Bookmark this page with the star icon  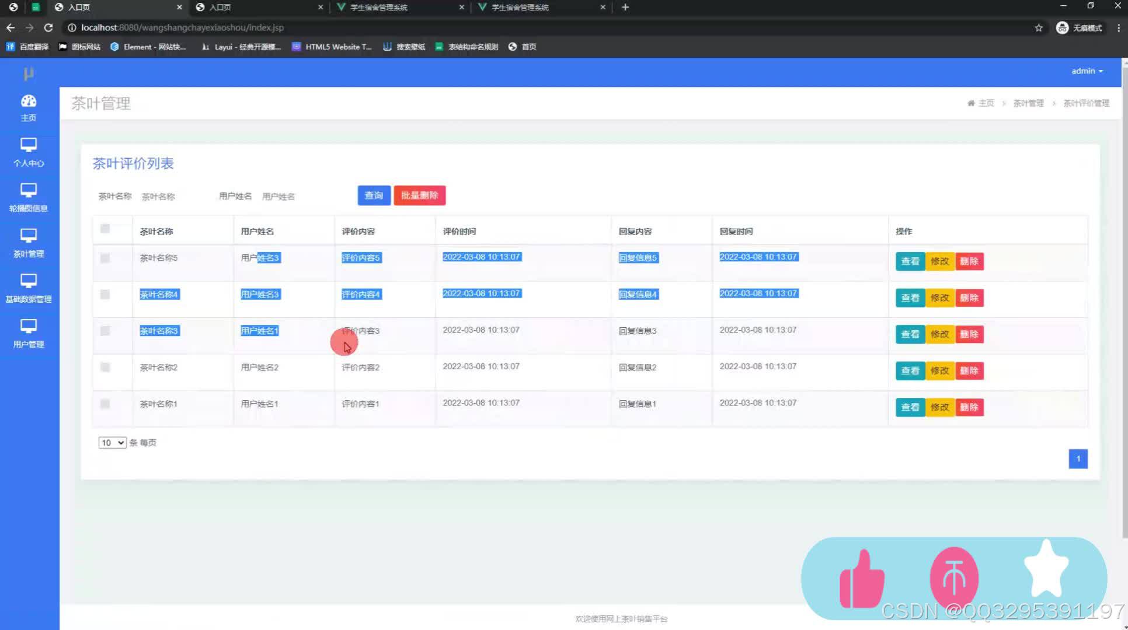(1039, 27)
